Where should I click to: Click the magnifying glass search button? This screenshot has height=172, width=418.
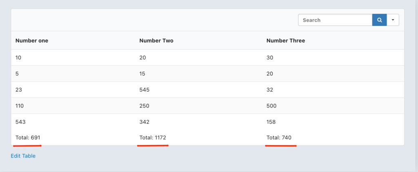click(379, 20)
